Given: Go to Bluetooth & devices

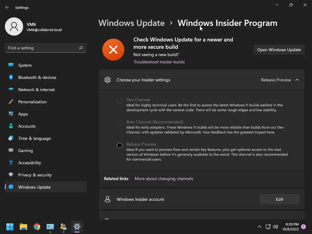Looking at the screenshot, I should pos(46,77).
